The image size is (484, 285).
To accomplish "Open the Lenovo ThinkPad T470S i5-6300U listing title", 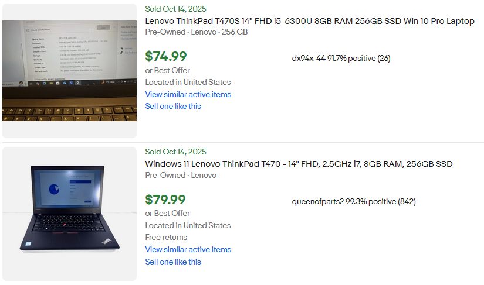I will [x=310, y=21].
